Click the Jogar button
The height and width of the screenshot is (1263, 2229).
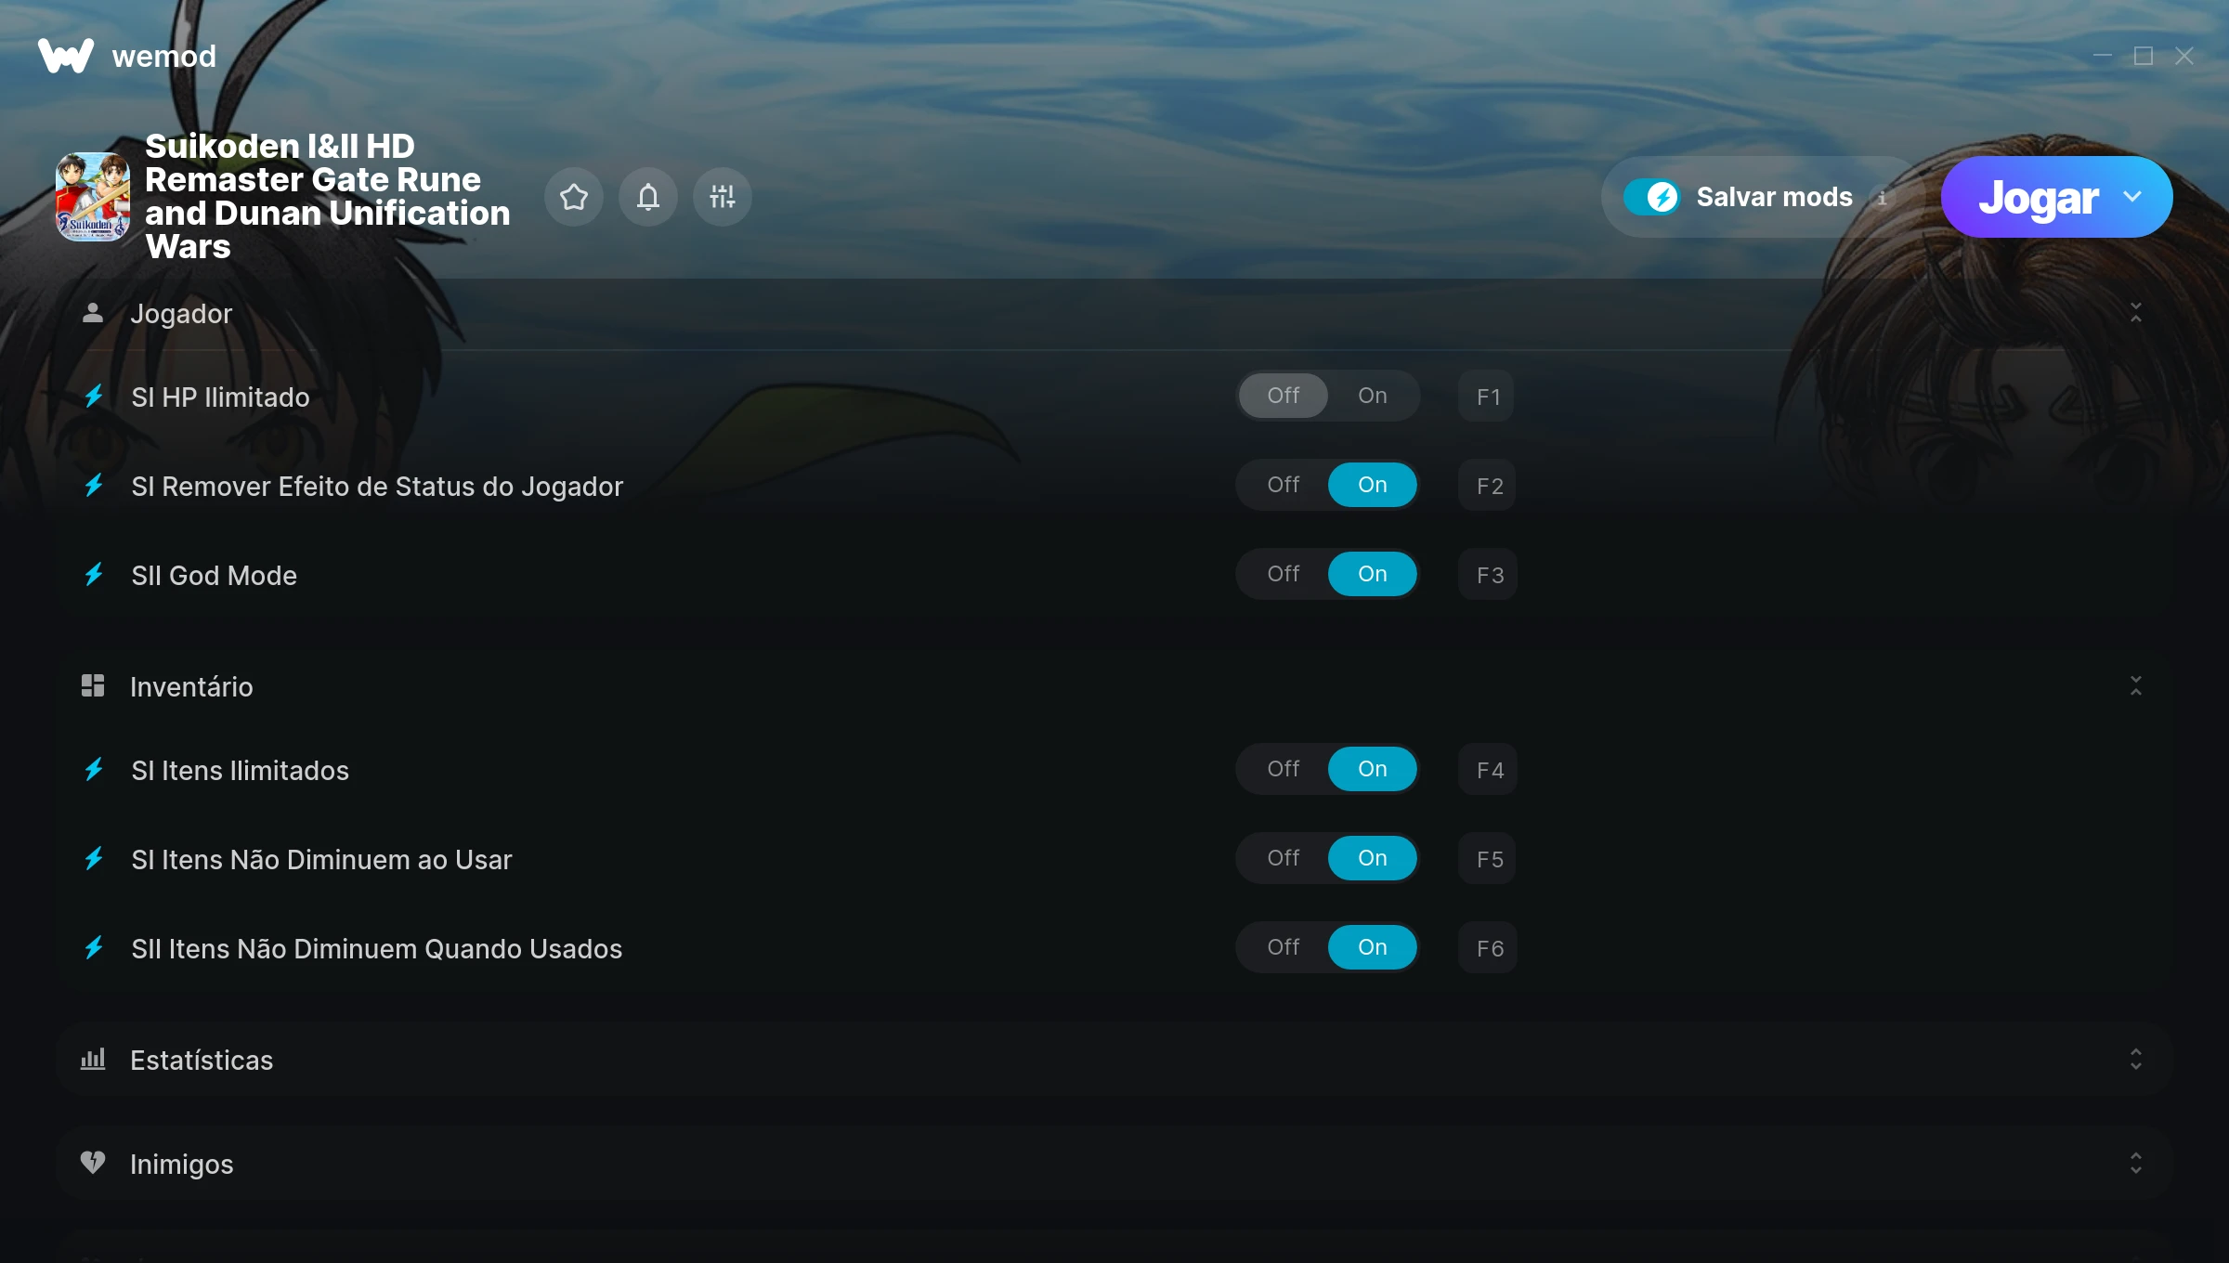(x=2038, y=197)
